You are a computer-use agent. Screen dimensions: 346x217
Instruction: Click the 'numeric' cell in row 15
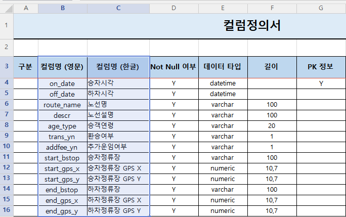[223, 200]
